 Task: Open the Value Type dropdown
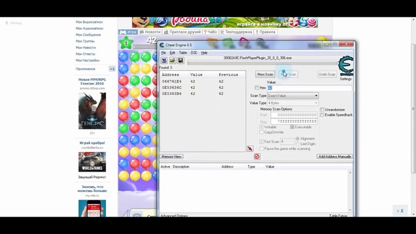293,103
